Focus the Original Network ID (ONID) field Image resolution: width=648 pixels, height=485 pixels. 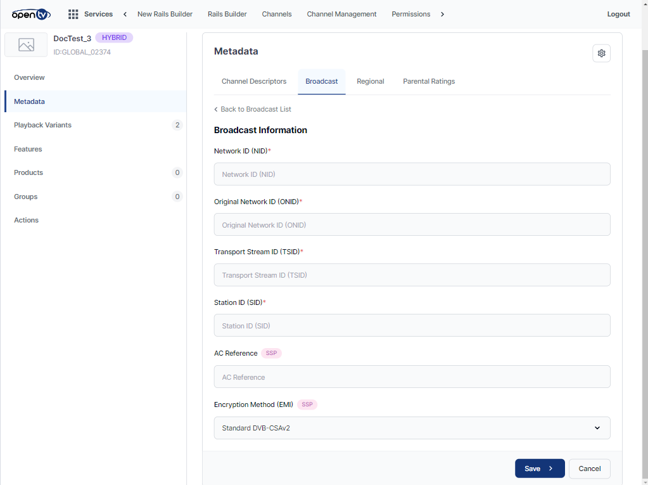(x=412, y=225)
